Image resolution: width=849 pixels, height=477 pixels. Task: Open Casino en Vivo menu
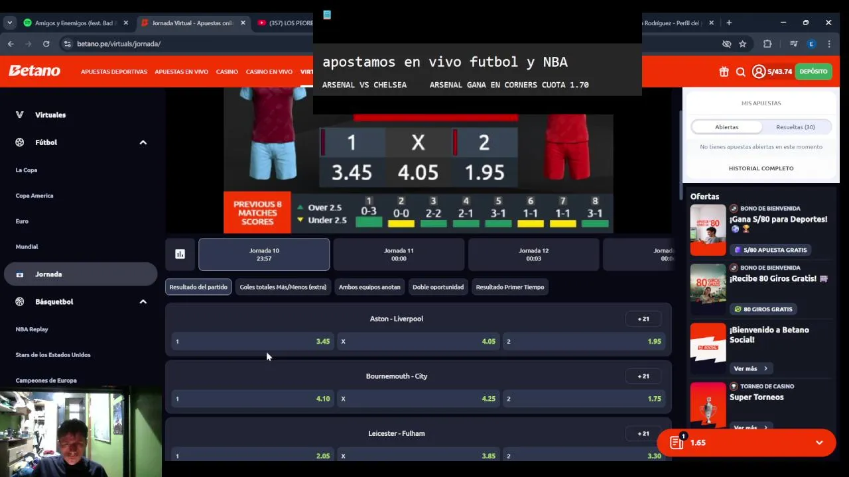pos(269,72)
